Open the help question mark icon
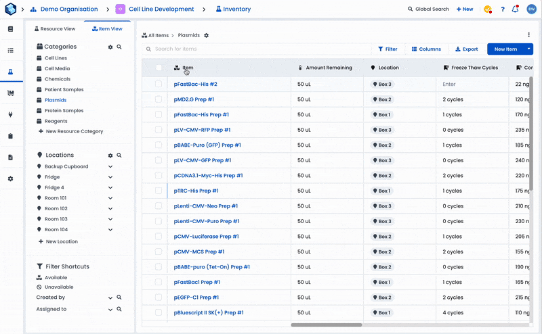Image resolution: width=542 pixels, height=334 pixels. [x=502, y=9]
